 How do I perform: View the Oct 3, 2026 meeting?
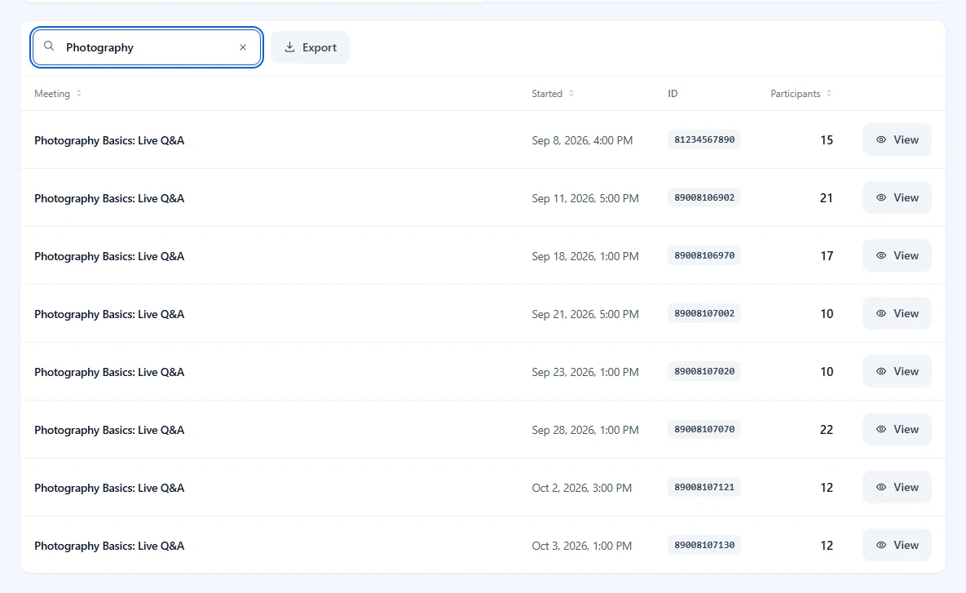coord(897,546)
